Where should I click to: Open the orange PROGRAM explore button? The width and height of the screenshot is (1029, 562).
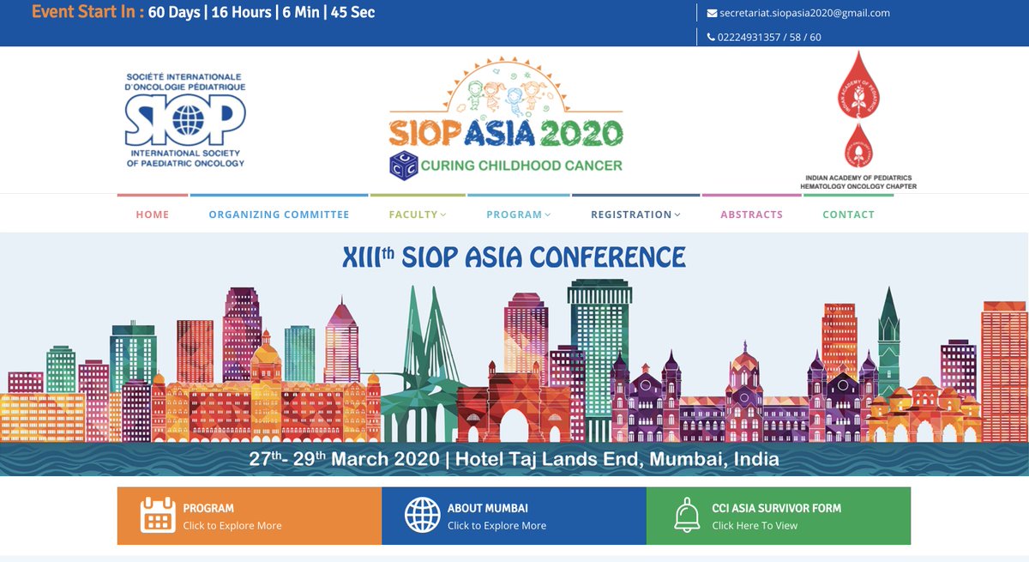tap(250, 516)
